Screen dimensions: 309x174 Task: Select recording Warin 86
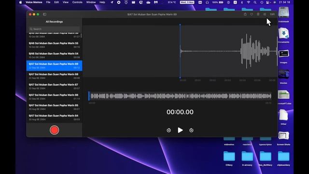coord(54,97)
